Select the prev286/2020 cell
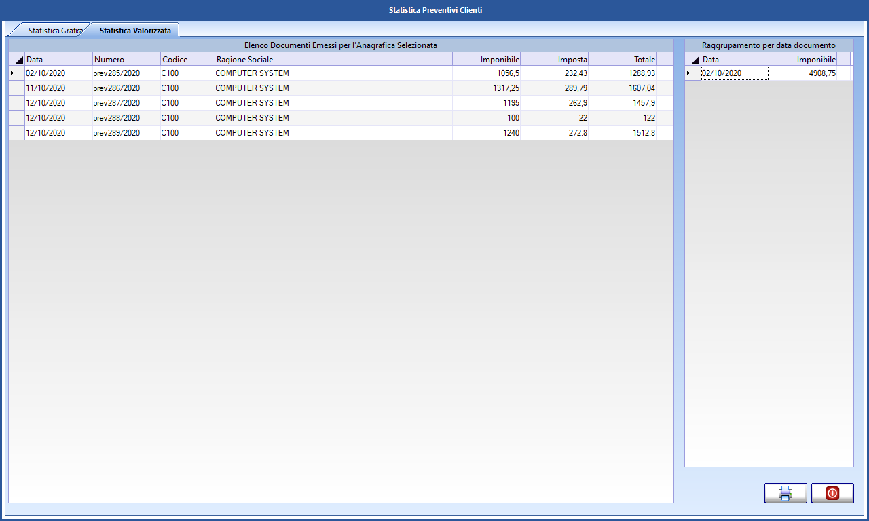Viewport: 869px width, 521px height. [127, 88]
